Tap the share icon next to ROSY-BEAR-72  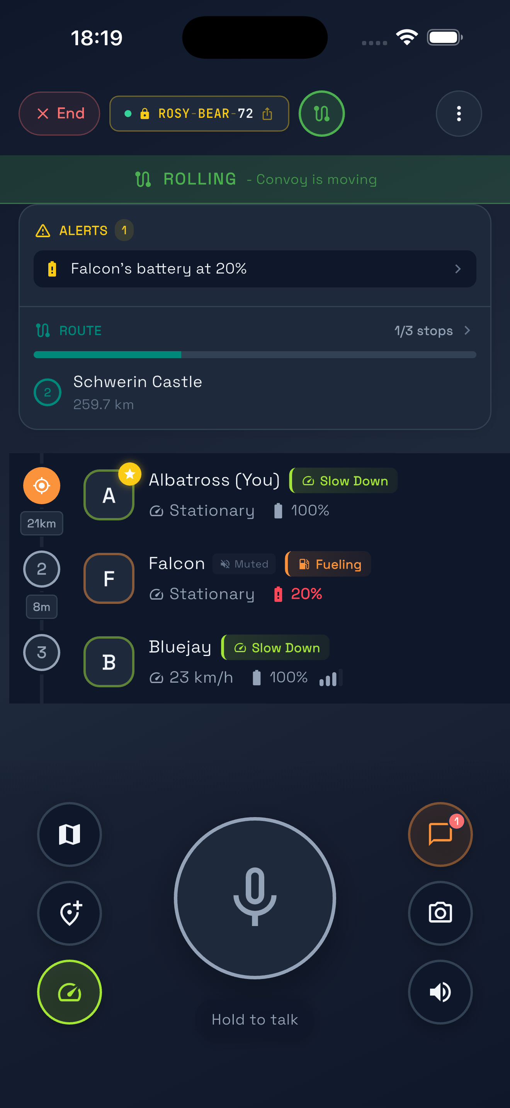point(268,114)
